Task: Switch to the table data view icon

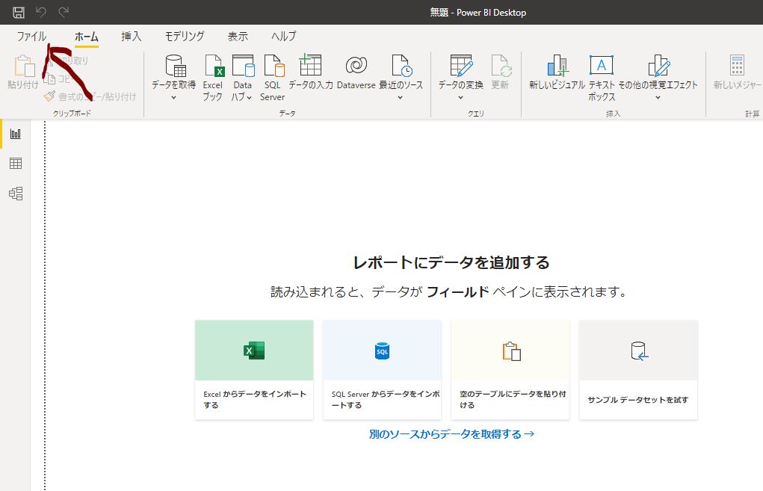Action: pyautogui.click(x=15, y=164)
